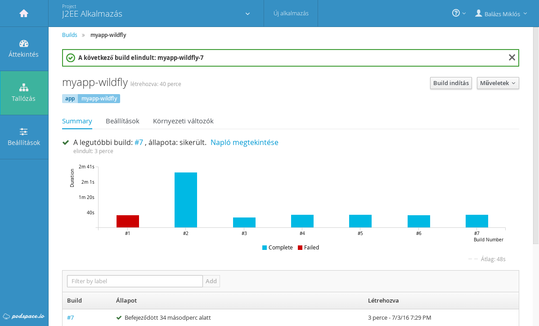Image resolution: width=539 pixels, height=326 pixels.
Task: Click the Napló megtekintése link
Action: point(244,142)
